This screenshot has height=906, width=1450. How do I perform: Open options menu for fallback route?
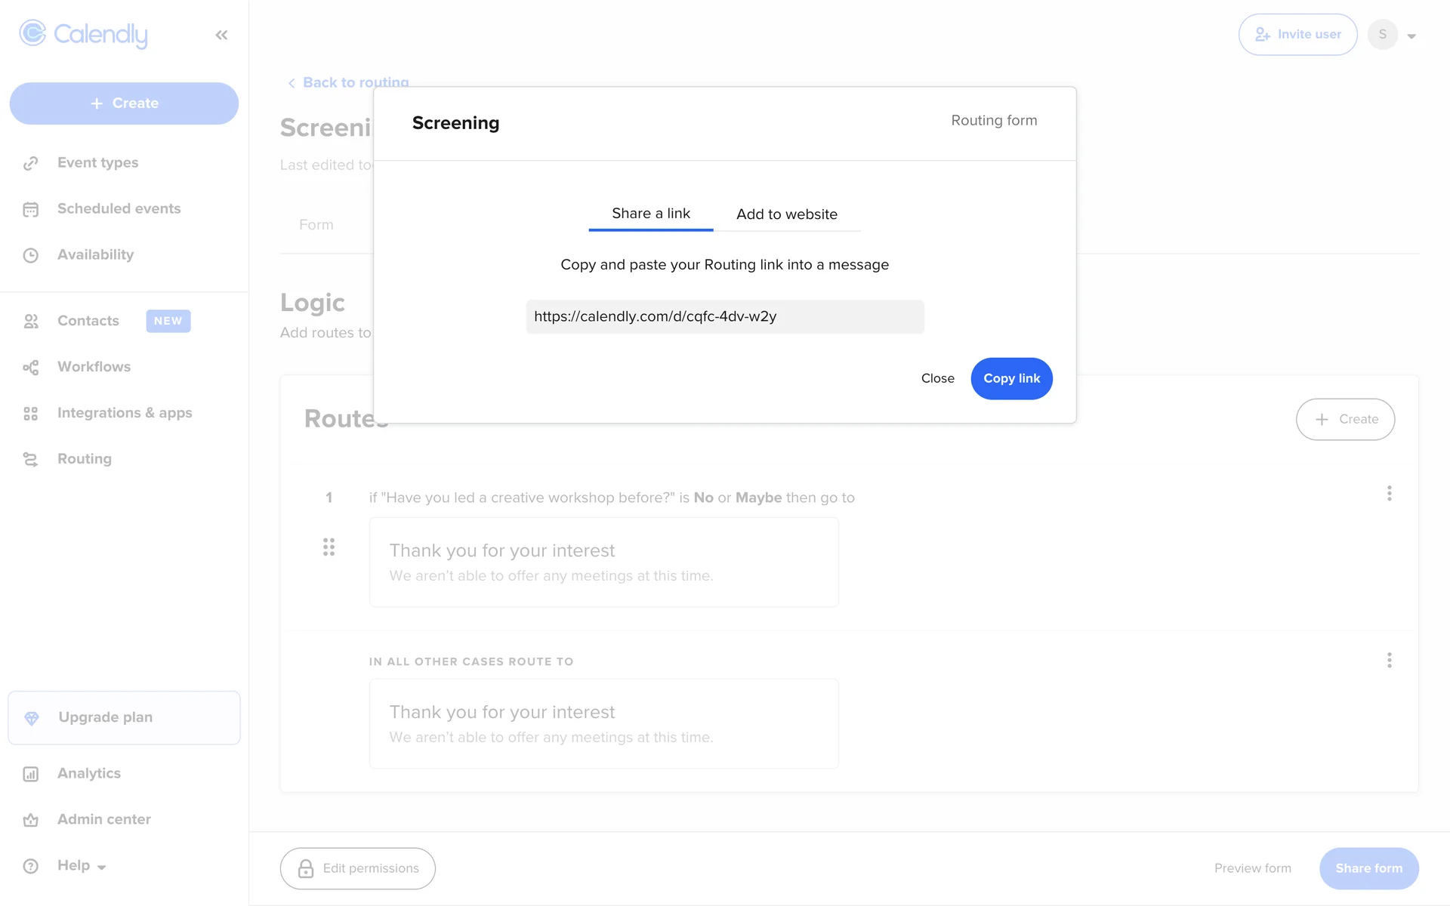(1389, 661)
